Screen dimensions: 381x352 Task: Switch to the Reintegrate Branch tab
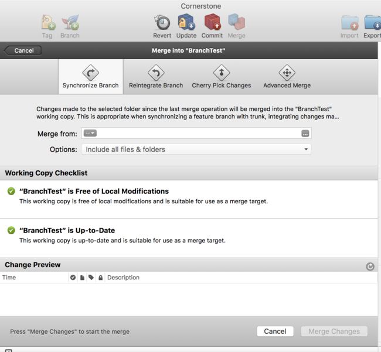[156, 77]
